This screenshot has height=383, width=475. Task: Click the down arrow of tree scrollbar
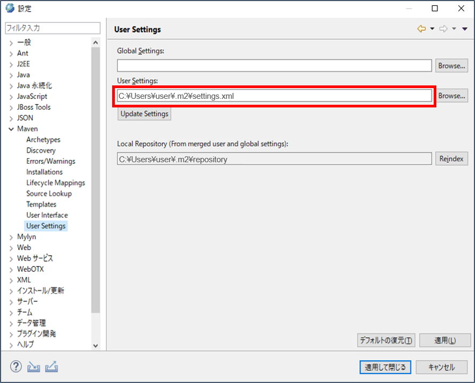click(x=96, y=346)
